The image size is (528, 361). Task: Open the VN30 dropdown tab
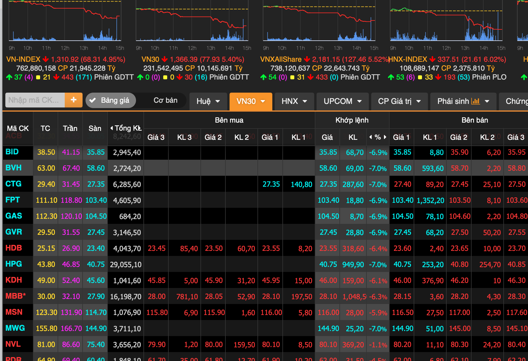click(251, 101)
